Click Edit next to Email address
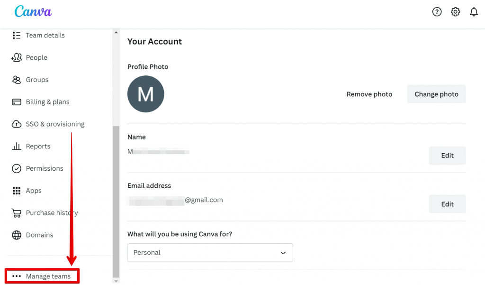The image size is (485, 285). pyautogui.click(x=447, y=204)
